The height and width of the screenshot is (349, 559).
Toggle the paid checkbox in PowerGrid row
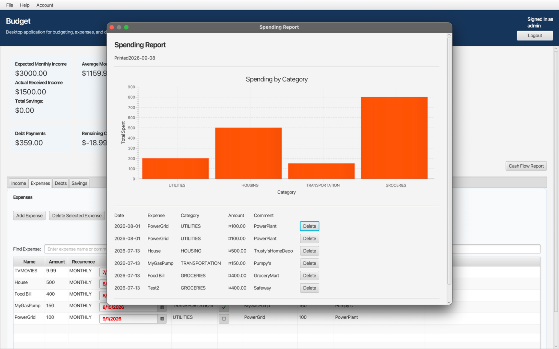[x=224, y=319]
